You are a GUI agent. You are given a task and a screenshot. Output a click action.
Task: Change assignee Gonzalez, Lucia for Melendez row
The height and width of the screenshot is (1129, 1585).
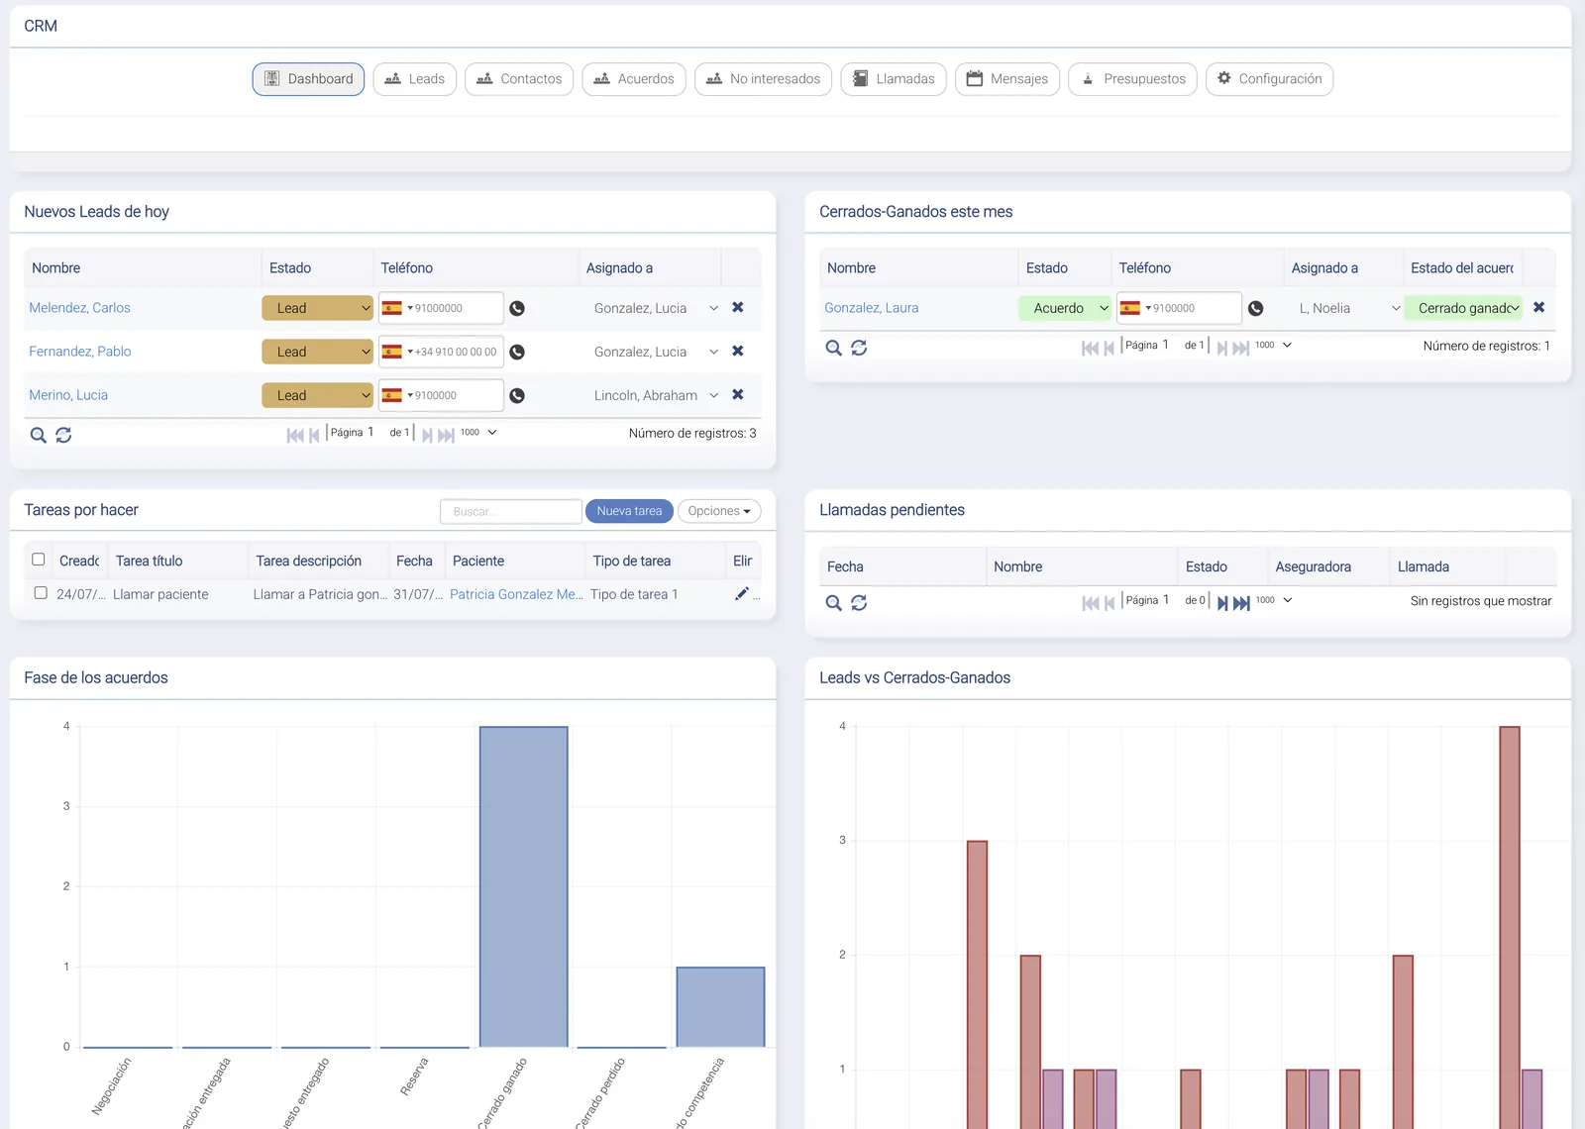click(x=655, y=308)
